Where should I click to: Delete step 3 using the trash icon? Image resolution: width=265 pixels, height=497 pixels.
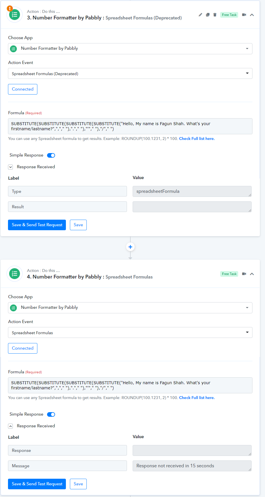[215, 15]
